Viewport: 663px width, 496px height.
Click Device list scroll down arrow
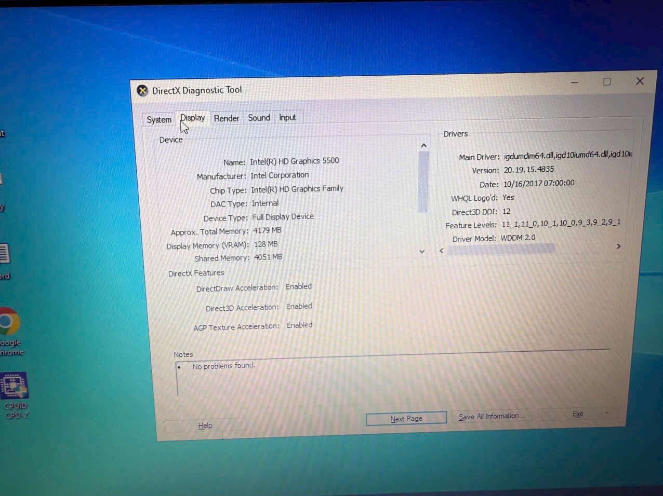[x=422, y=251]
